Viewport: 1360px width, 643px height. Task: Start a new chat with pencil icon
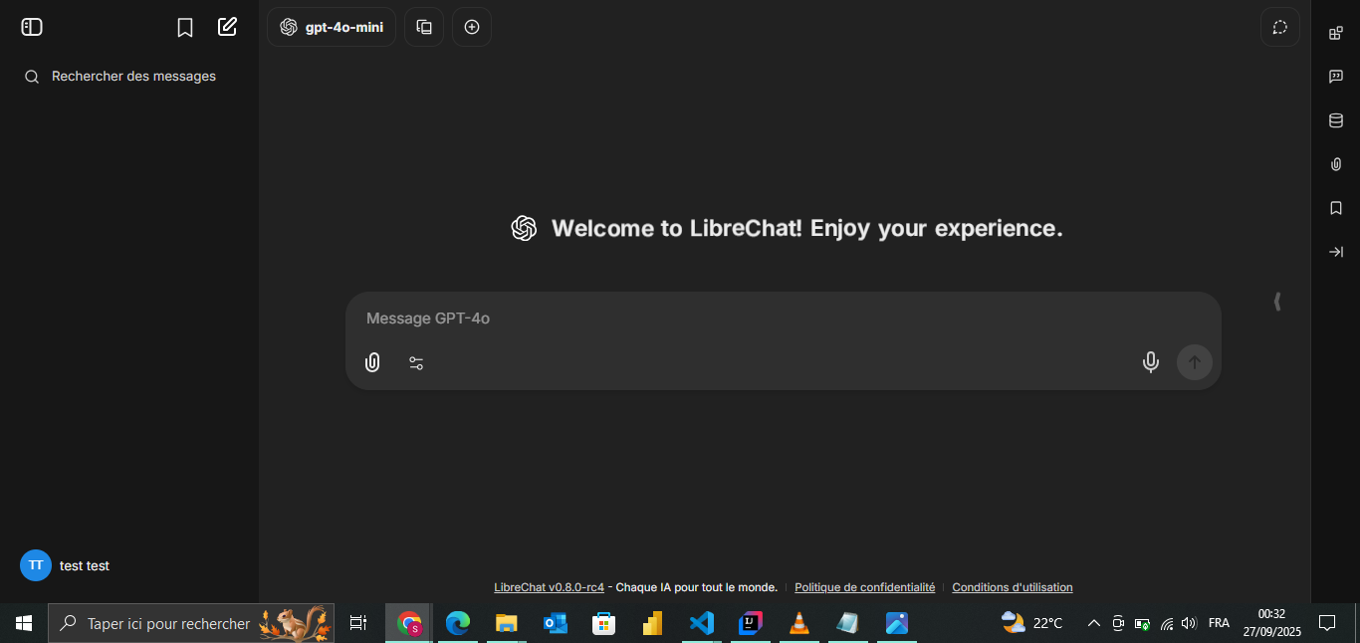click(x=228, y=27)
